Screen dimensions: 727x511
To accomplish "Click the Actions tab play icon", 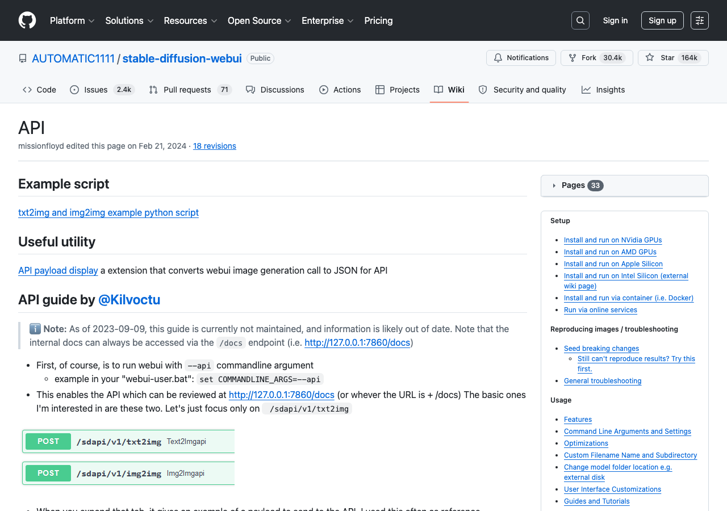I will click(324, 90).
